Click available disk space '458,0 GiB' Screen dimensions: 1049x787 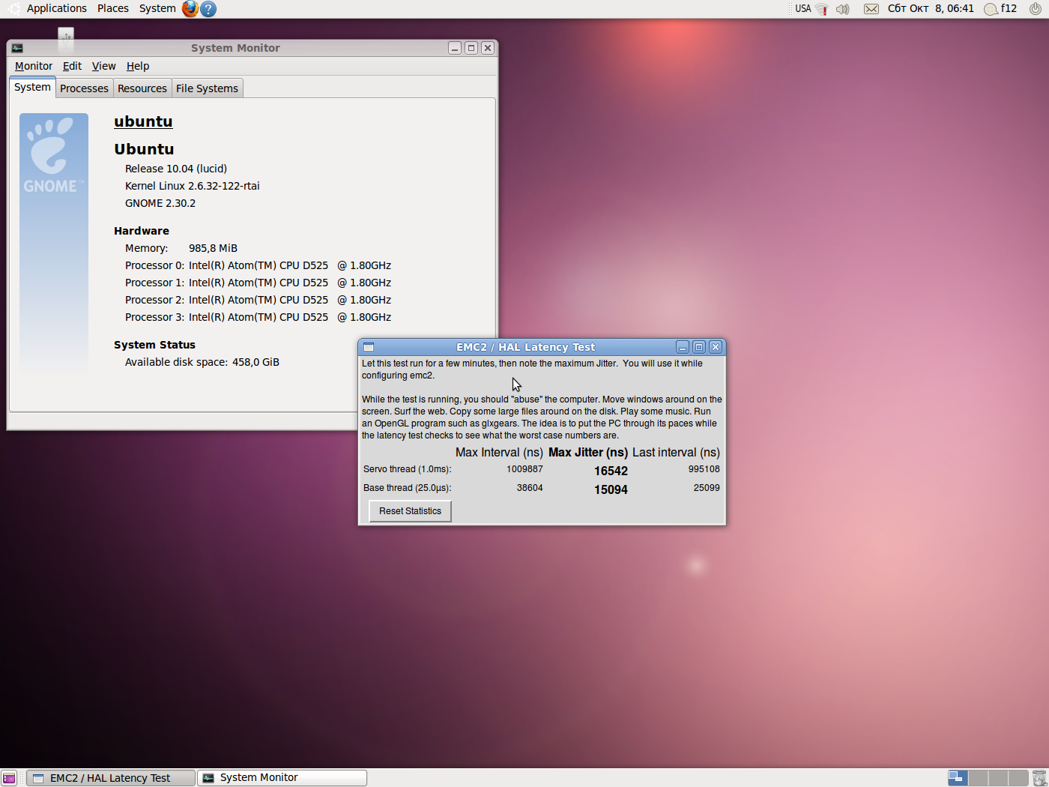point(256,362)
